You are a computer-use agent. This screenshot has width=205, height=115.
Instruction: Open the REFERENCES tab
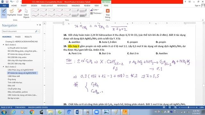click(62, 6)
